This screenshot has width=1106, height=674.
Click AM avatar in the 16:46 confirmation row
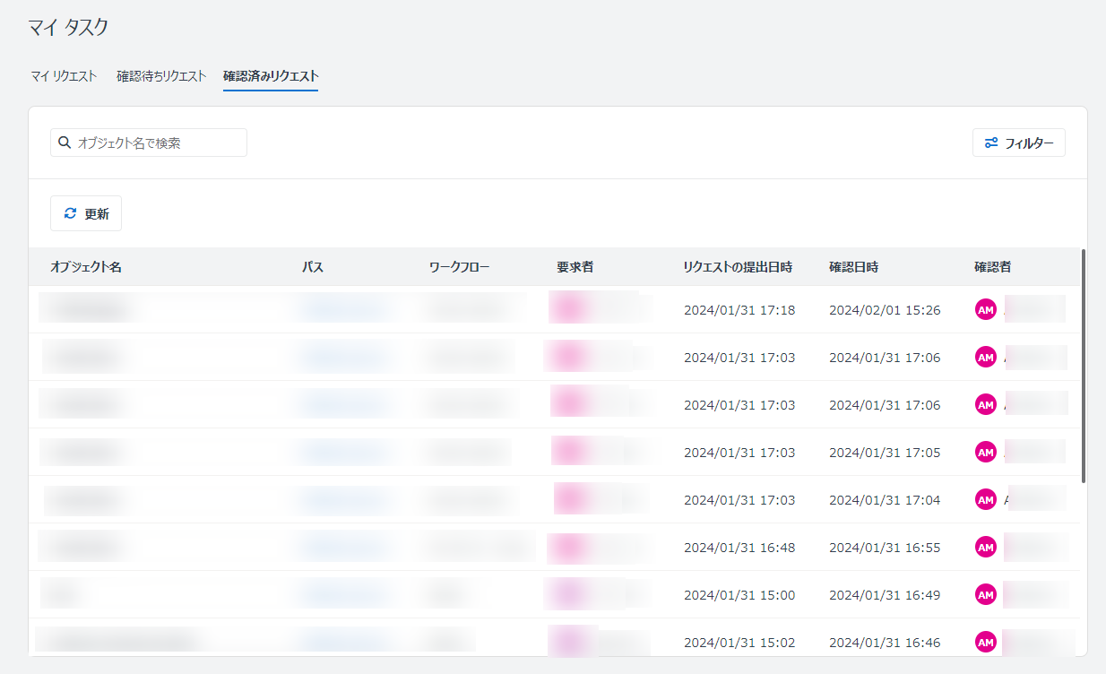[986, 642]
